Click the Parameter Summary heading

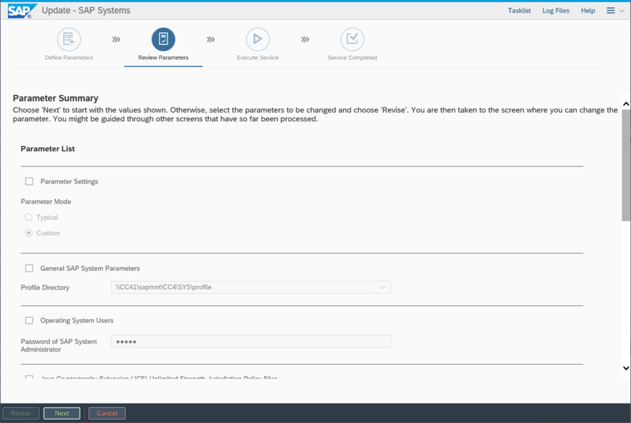click(55, 98)
